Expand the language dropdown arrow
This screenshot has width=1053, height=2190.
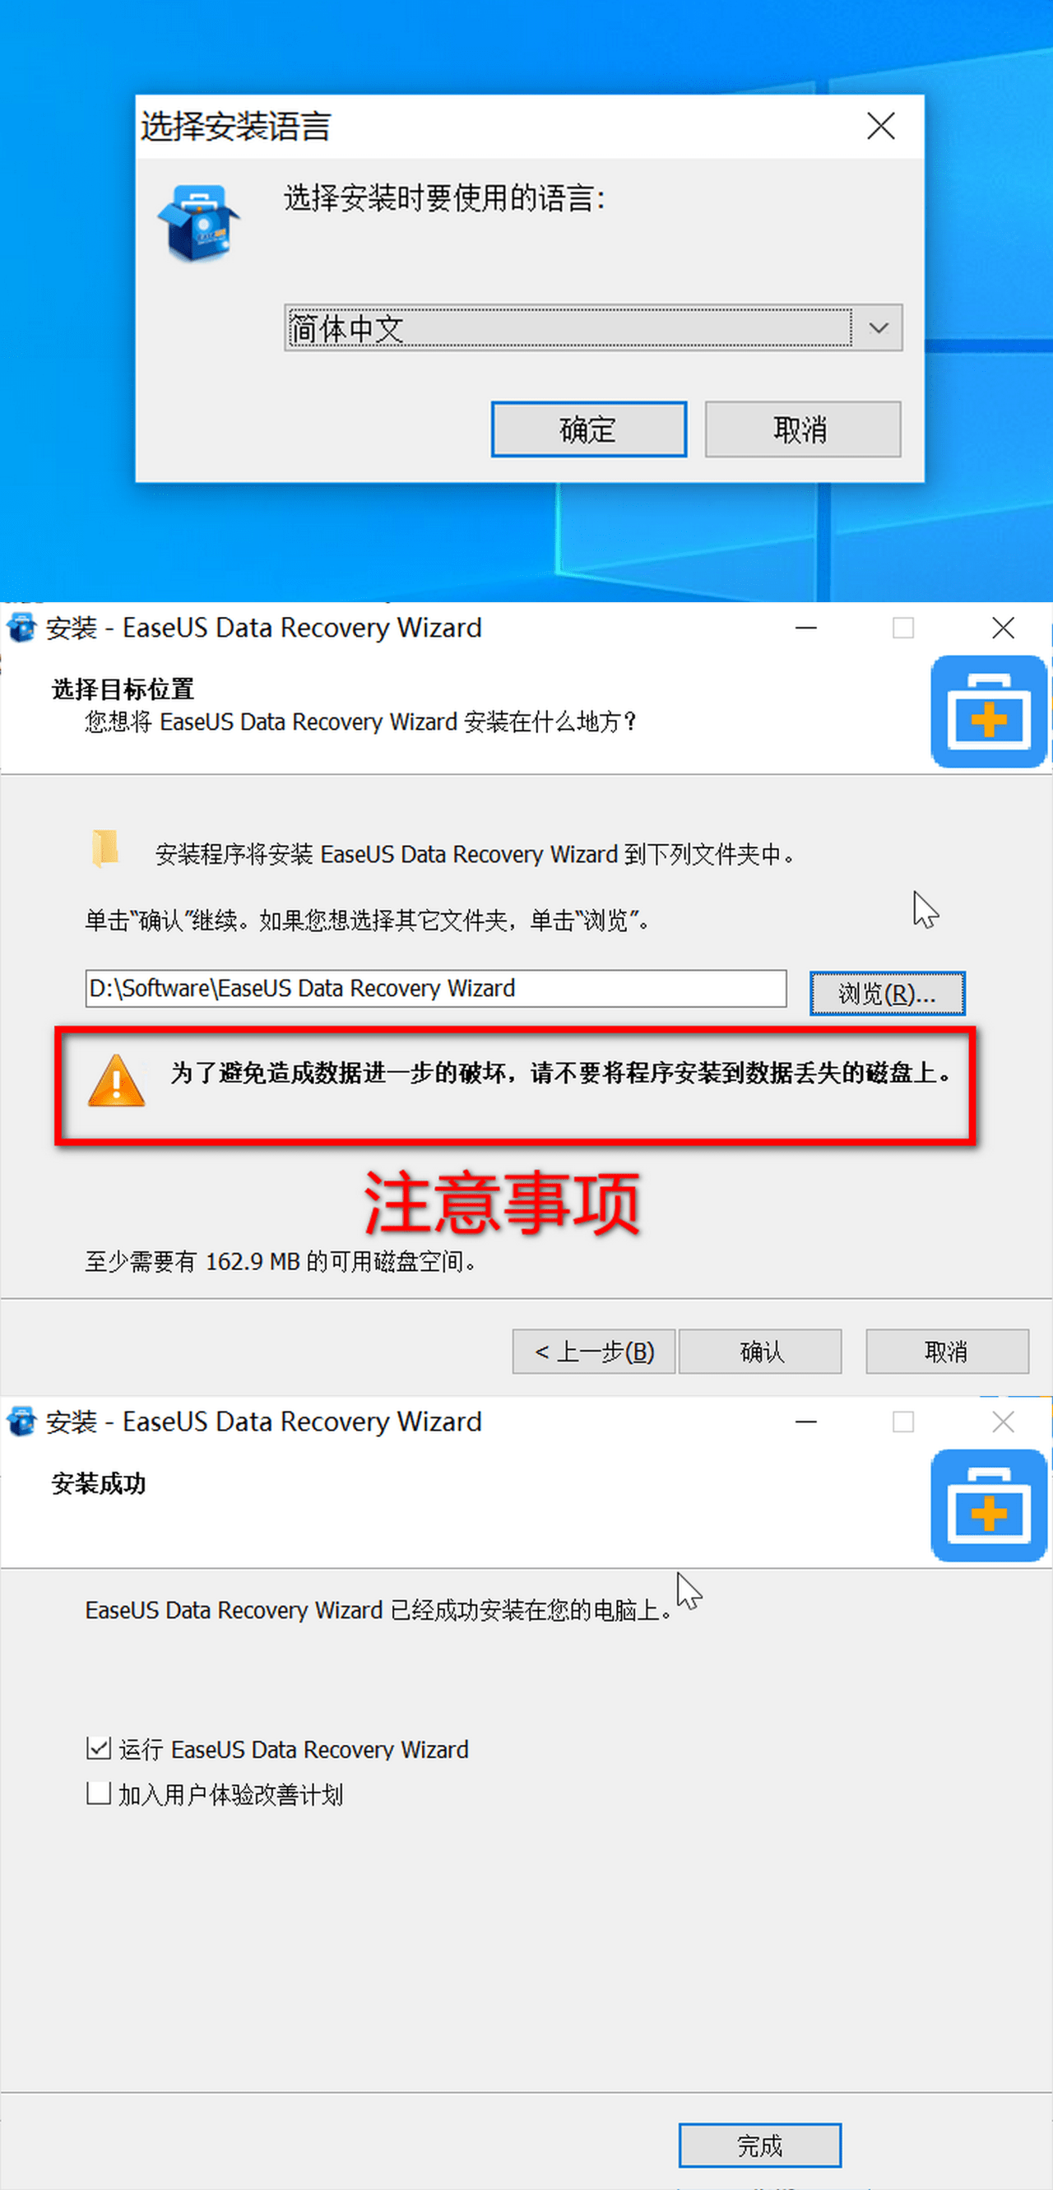coord(878,327)
